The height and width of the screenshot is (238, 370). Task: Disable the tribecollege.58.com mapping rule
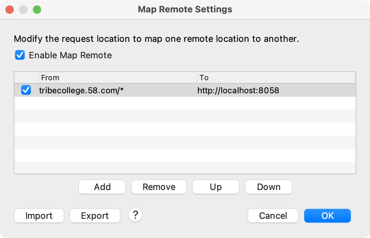pyautogui.click(x=26, y=90)
